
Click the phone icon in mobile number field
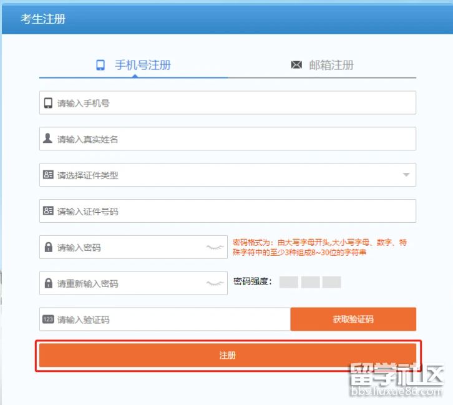pyautogui.click(x=48, y=103)
